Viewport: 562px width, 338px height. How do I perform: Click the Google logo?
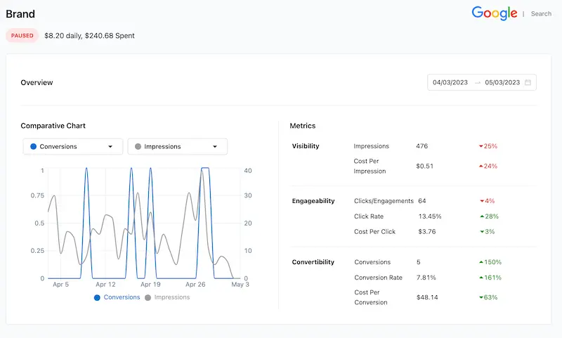coord(495,13)
